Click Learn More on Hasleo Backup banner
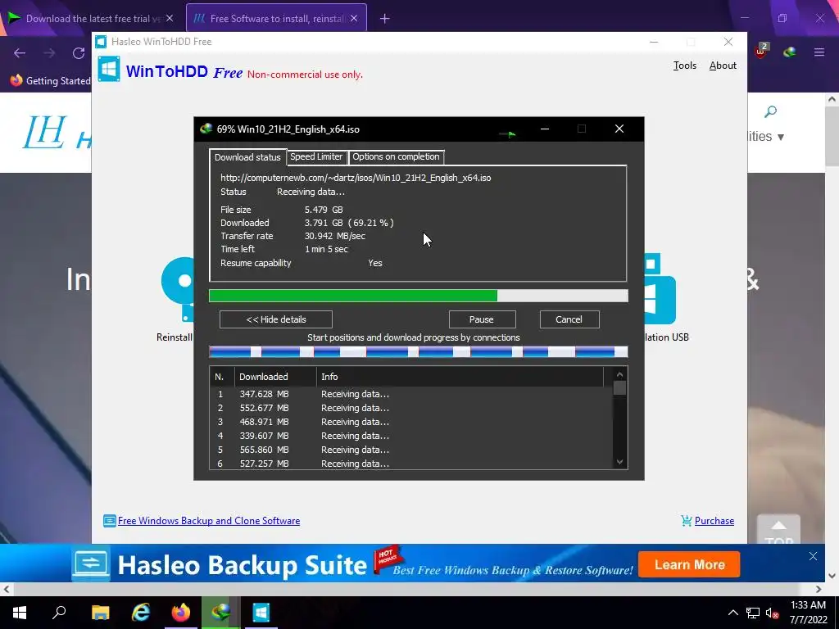Screen dimensions: 839x629 coord(689,565)
